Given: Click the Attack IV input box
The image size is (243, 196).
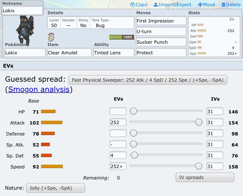Looking at the screenshot, I should coord(215,122).
